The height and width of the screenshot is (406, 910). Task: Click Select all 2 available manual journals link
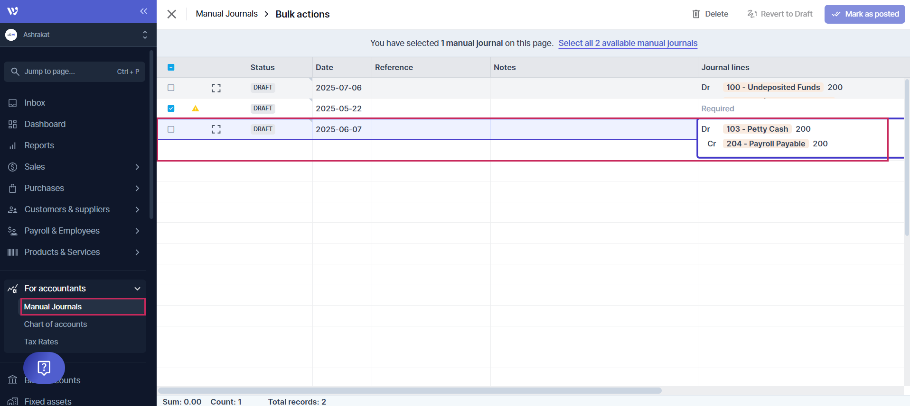click(628, 43)
